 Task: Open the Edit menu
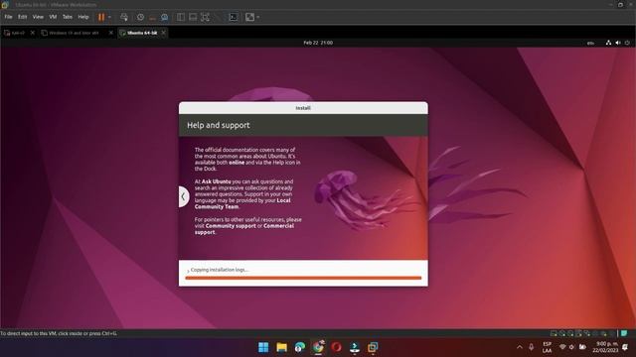[22, 17]
